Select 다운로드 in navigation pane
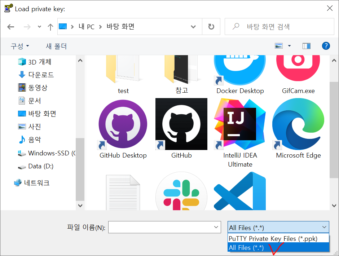 (x=36, y=75)
